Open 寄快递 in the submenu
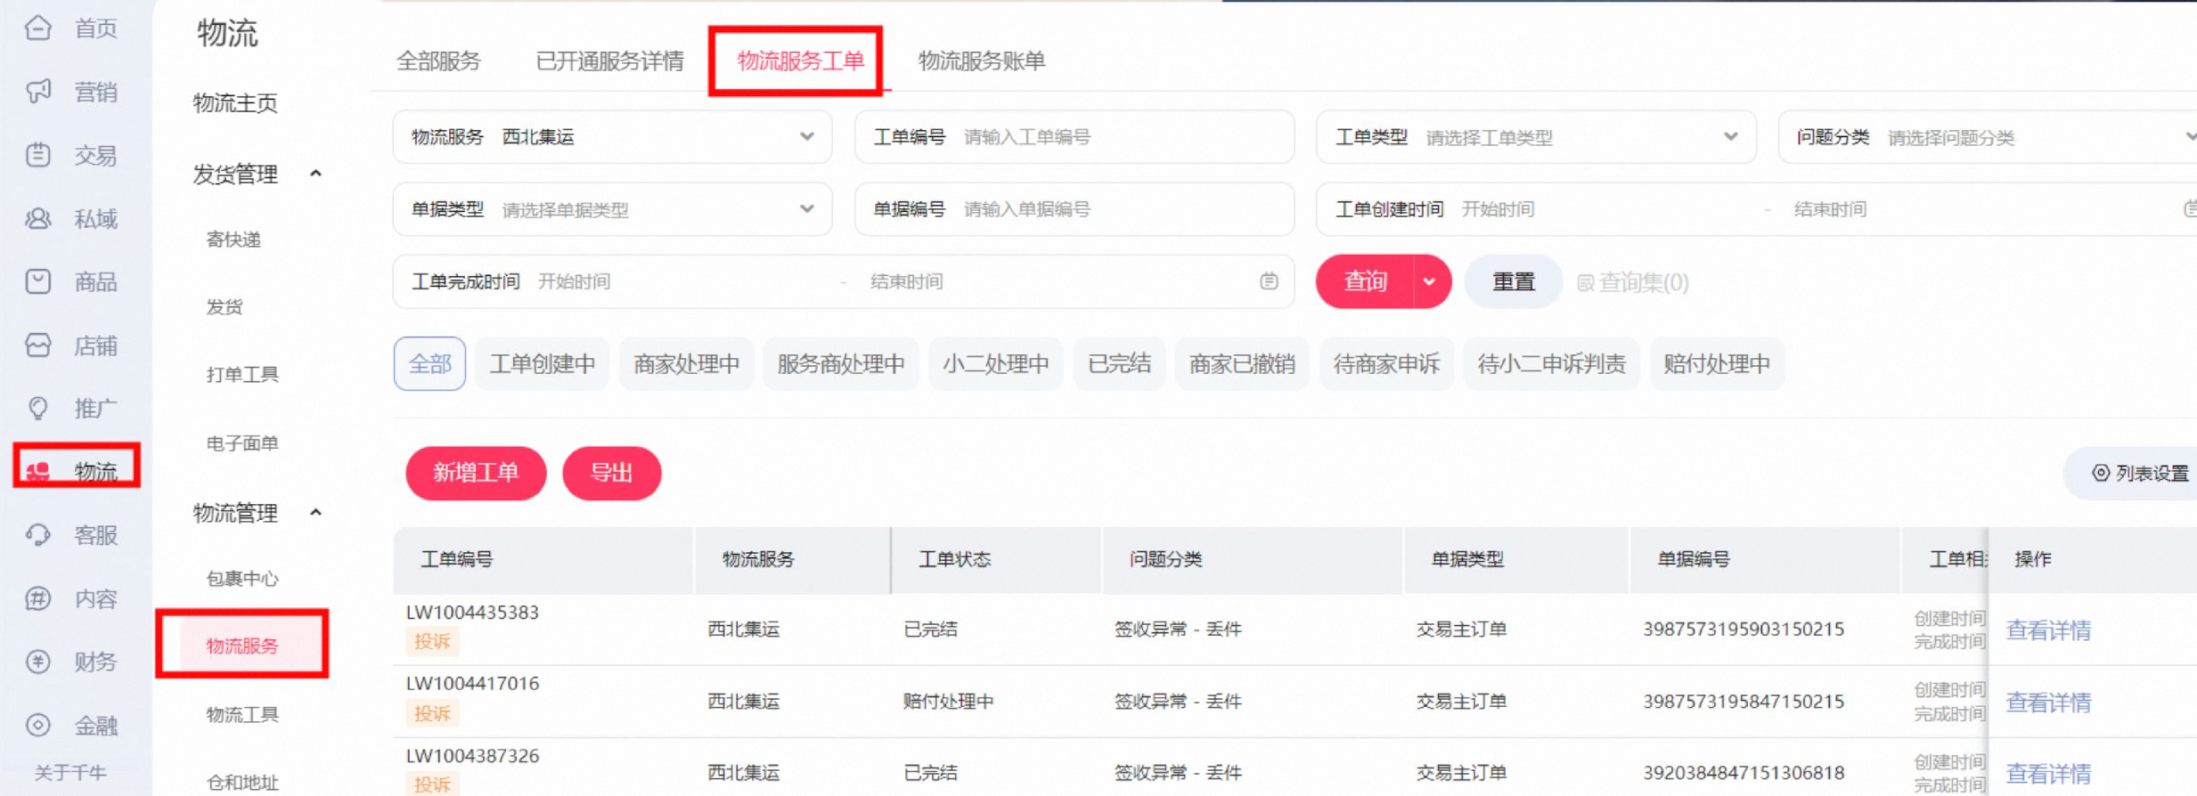The width and height of the screenshot is (2197, 796). [x=233, y=240]
